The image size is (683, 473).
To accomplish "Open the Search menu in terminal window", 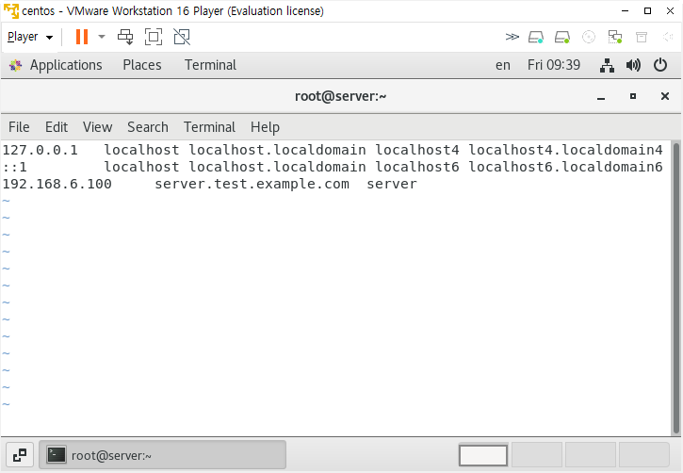I will [148, 127].
